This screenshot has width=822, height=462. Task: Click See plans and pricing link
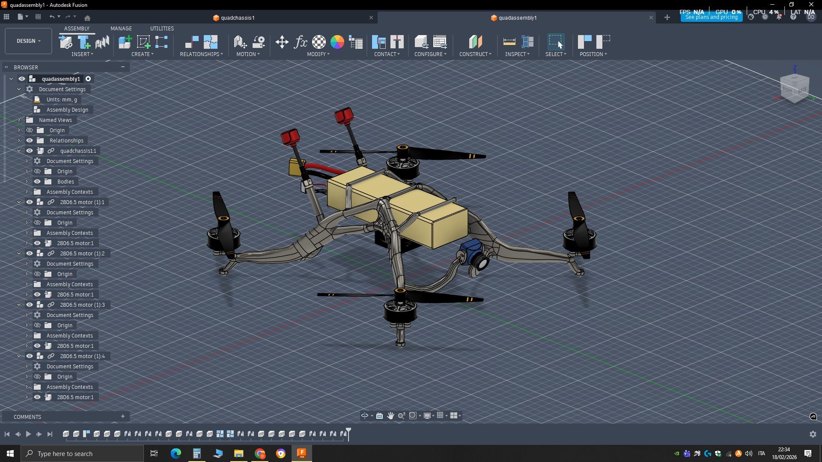tap(711, 18)
